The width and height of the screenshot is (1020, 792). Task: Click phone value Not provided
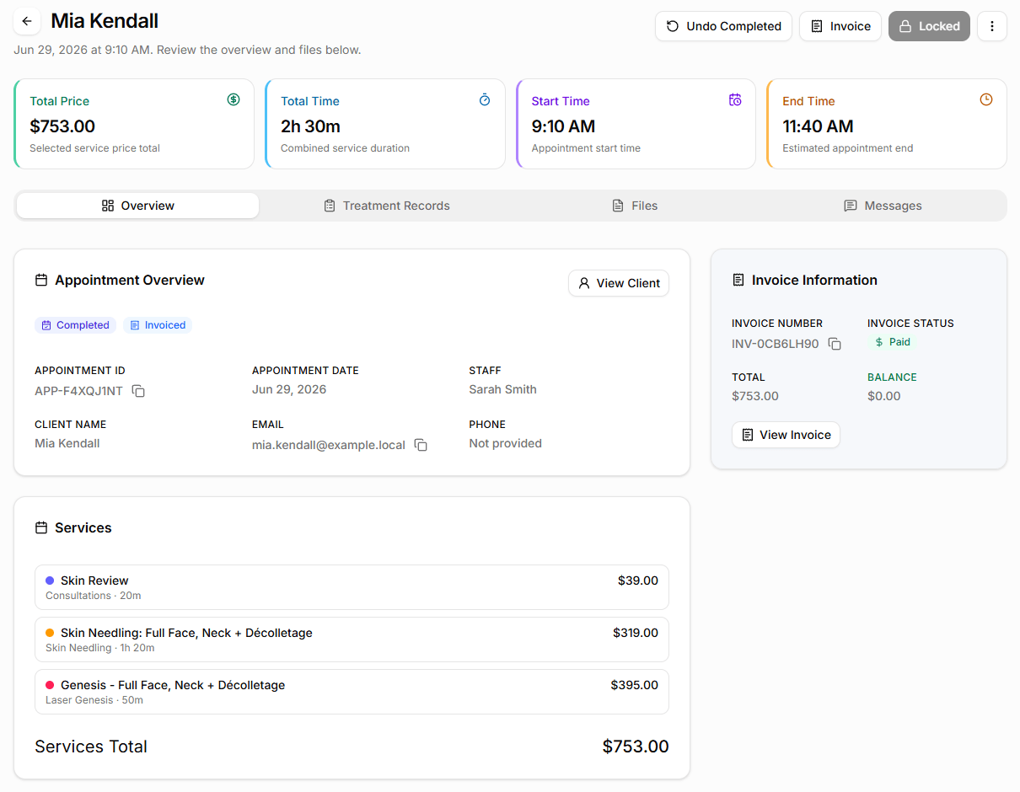[505, 443]
